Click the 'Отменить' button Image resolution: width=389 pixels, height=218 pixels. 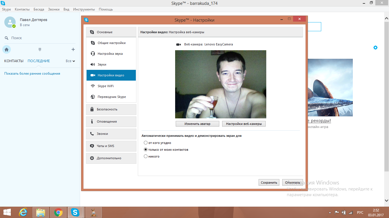tap(292, 183)
